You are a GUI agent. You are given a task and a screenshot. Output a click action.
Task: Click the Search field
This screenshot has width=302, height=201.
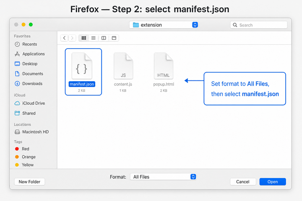259,25
